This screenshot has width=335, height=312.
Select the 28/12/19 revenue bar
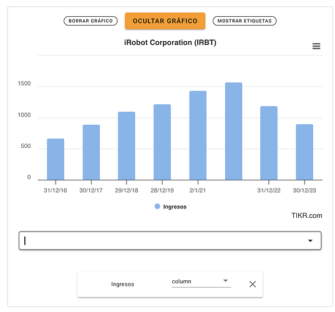[162, 142]
